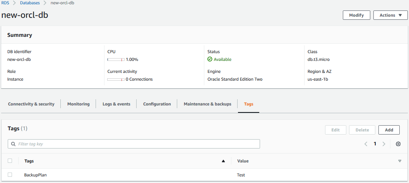Open the table preferences gear icon
The image size is (409, 183).
398,144
